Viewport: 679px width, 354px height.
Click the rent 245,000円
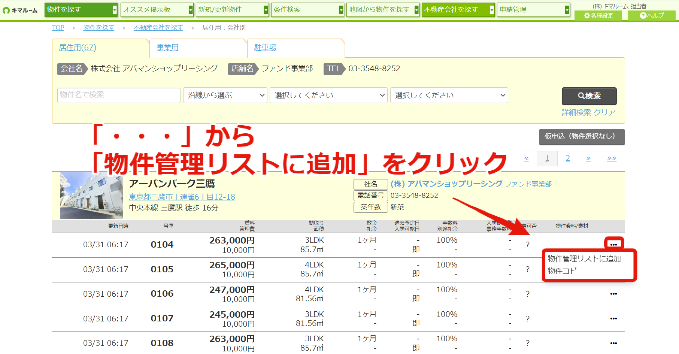point(232,314)
